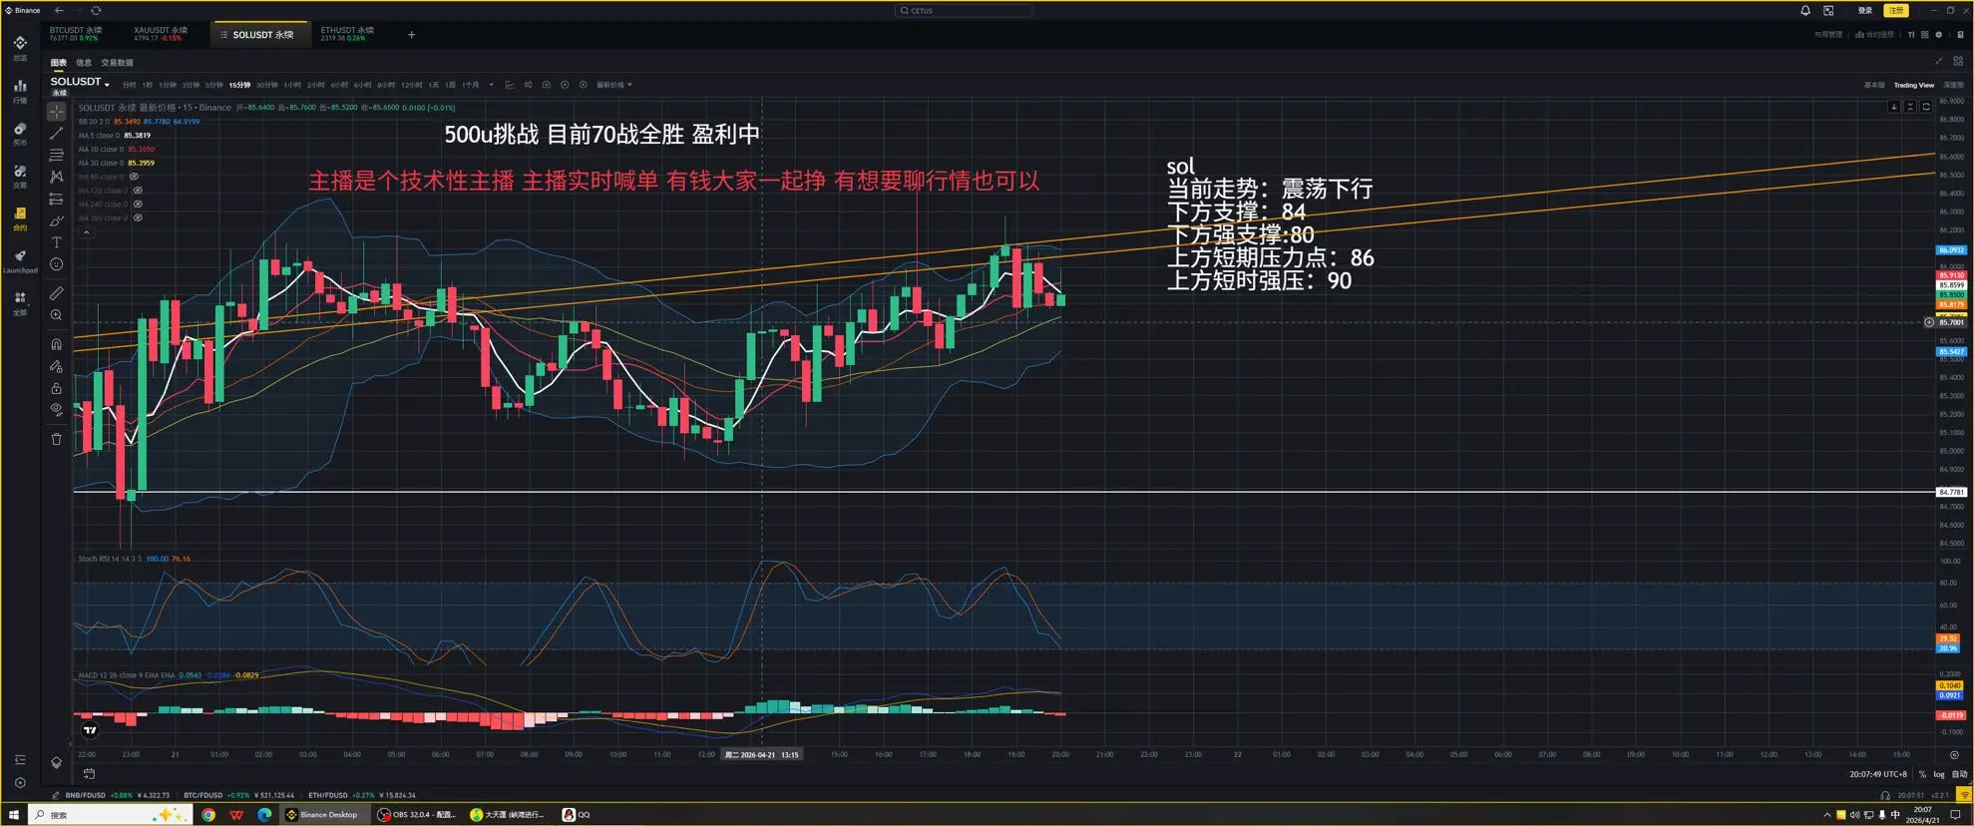Viewport: 1974px width, 826px height.
Task: Click the Binance back navigation arrow
Action: tap(59, 10)
